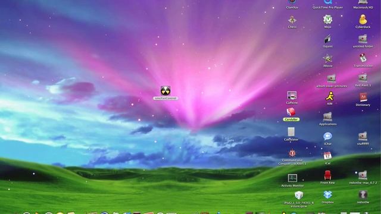
Task: Select the Command and Conquer Red Alert 3 icon
Action: pos(292,153)
